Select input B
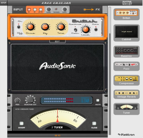 click(x=35, y=9)
